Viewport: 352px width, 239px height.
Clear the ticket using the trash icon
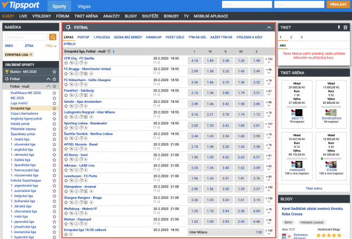pyautogui.click(x=345, y=26)
